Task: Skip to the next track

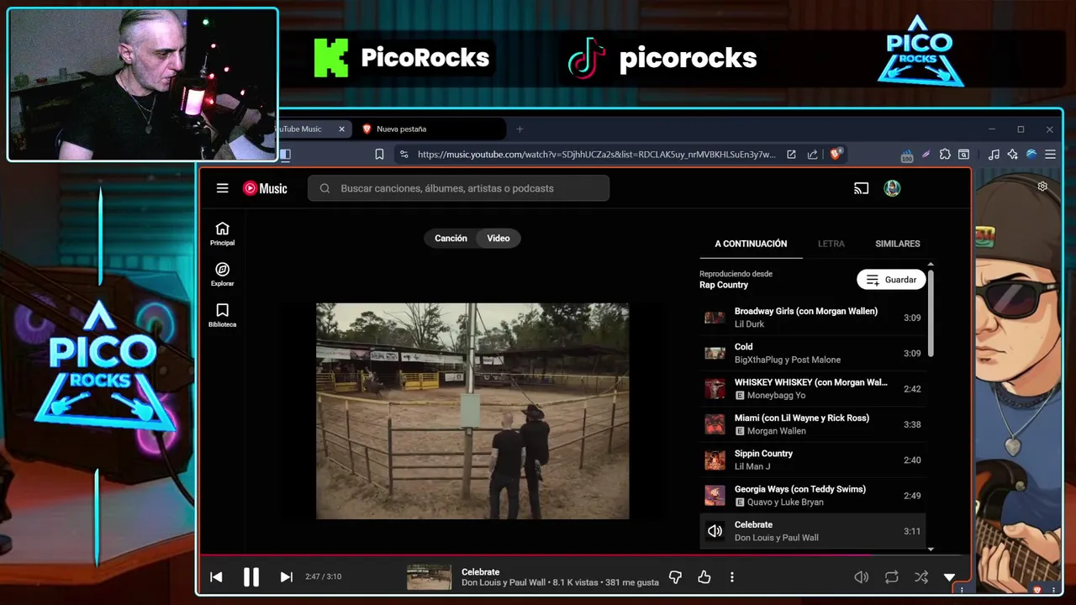Action: click(286, 576)
